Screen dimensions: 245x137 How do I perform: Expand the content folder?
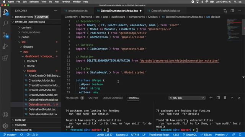(26, 27)
